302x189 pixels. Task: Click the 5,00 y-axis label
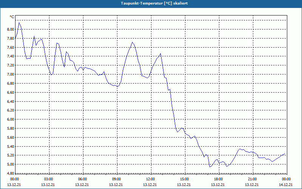pos(11,164)
